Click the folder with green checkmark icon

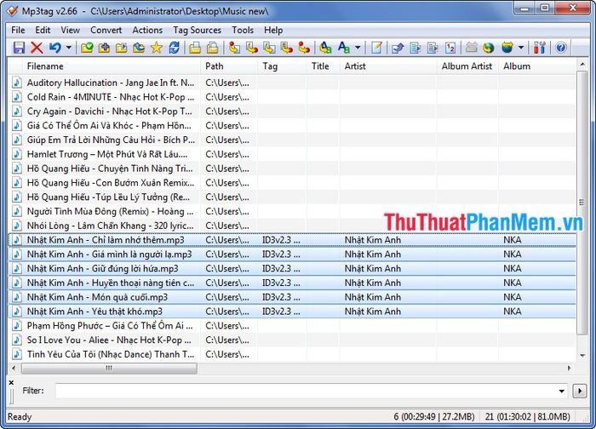point(87,48)
